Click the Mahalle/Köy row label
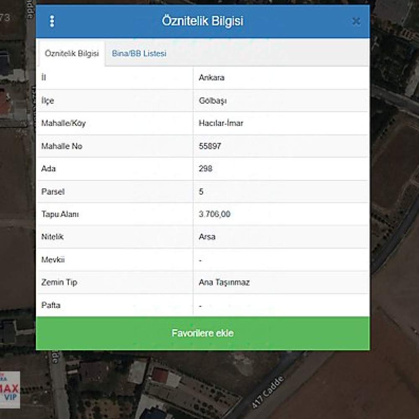Screen dimensions: 419x419 pos(63,123)
